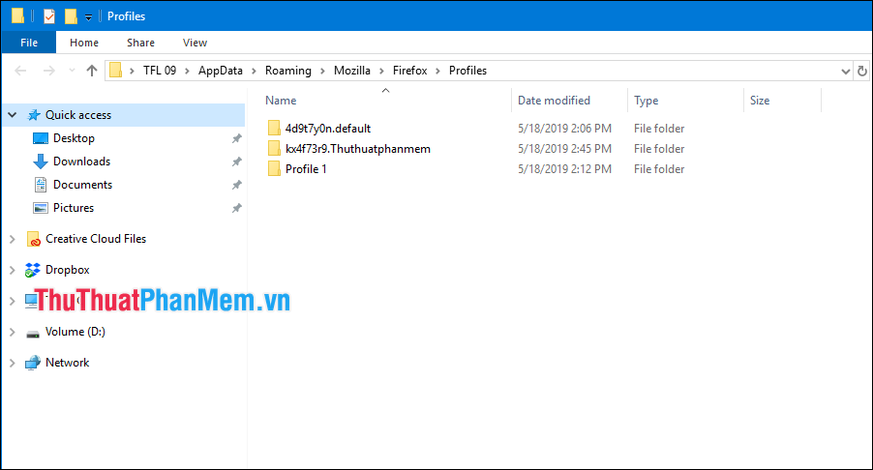Open breadcrumb chevron after Mozilla
This screenshot has width=873, height=470.
coord(381,72)
